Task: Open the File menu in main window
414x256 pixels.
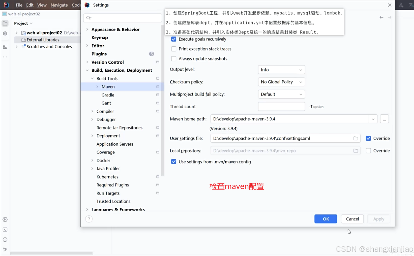Action: (x=19, y=5)
